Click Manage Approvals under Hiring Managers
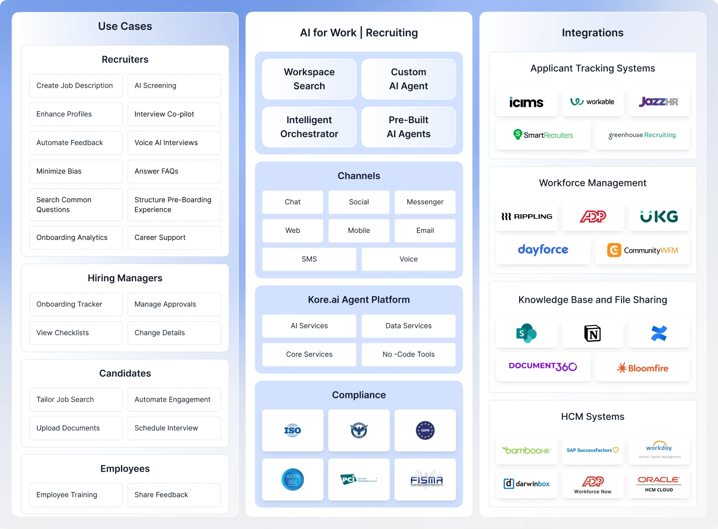Screen dimensions: 718x529 (174, 304)
